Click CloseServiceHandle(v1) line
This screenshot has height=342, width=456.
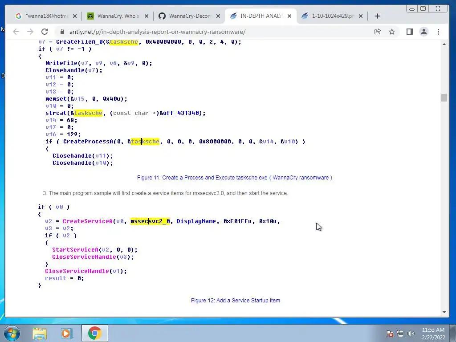coord(86,271)
